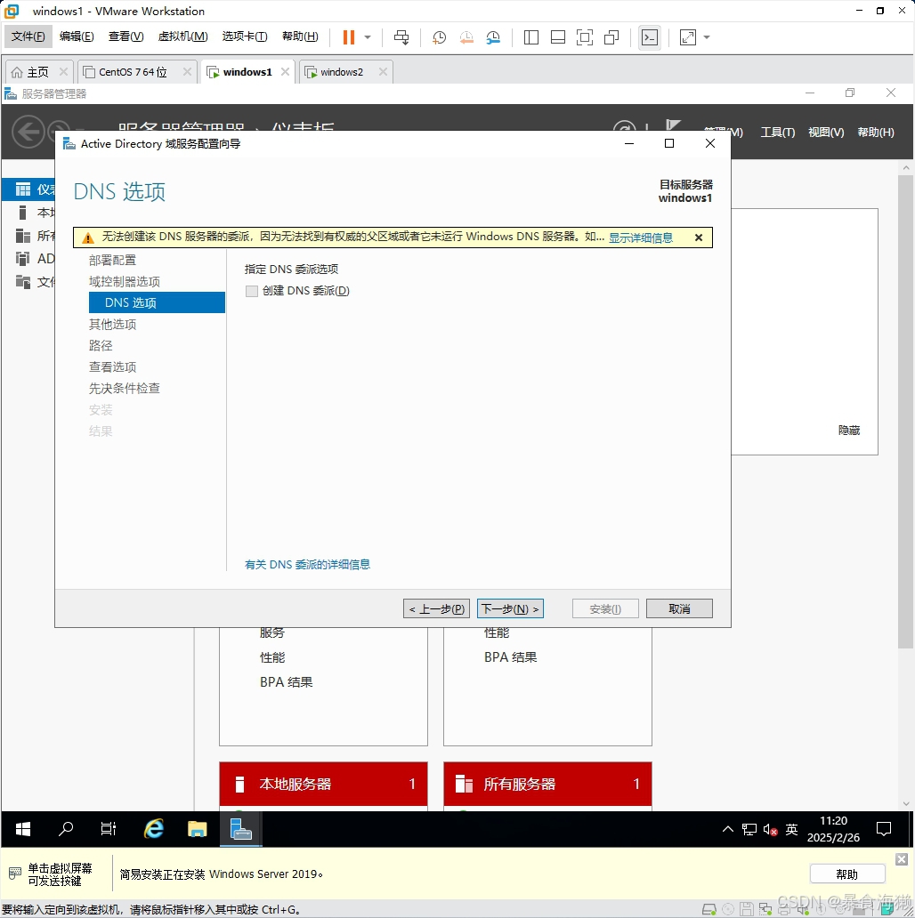Toggle the library sidebar view icon
Screen dimensions: 915x918
click(x=531, y=37)
